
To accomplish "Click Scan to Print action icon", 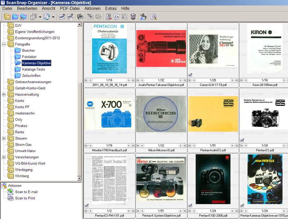I will pyautogui.click(x=10, y=198).
